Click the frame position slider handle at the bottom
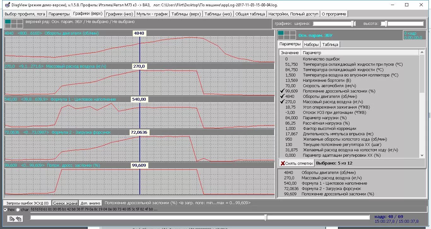431x229 pixels. coord(266,217)
